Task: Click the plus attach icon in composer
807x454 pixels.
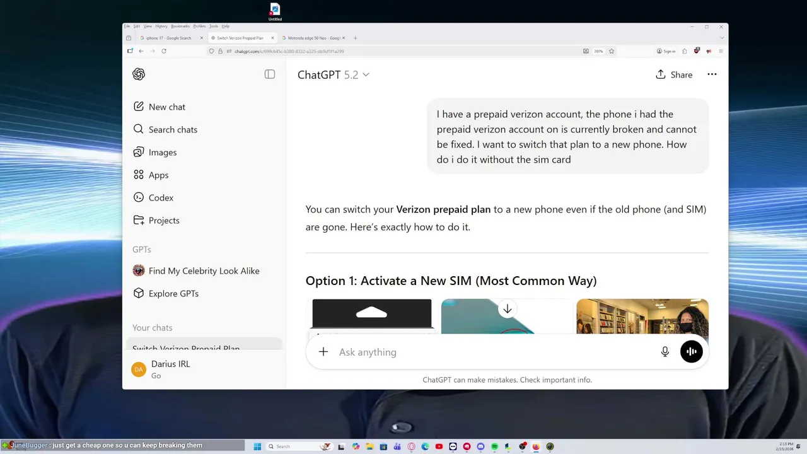Action: click(323, 352)
